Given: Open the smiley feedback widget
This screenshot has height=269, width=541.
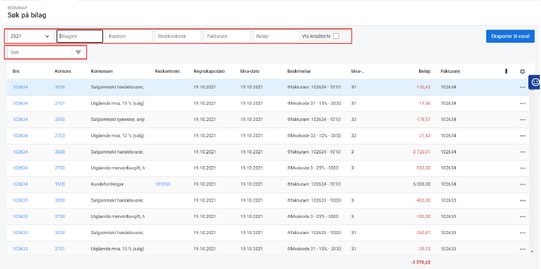Looking at the screenshot, I should 534,82.
